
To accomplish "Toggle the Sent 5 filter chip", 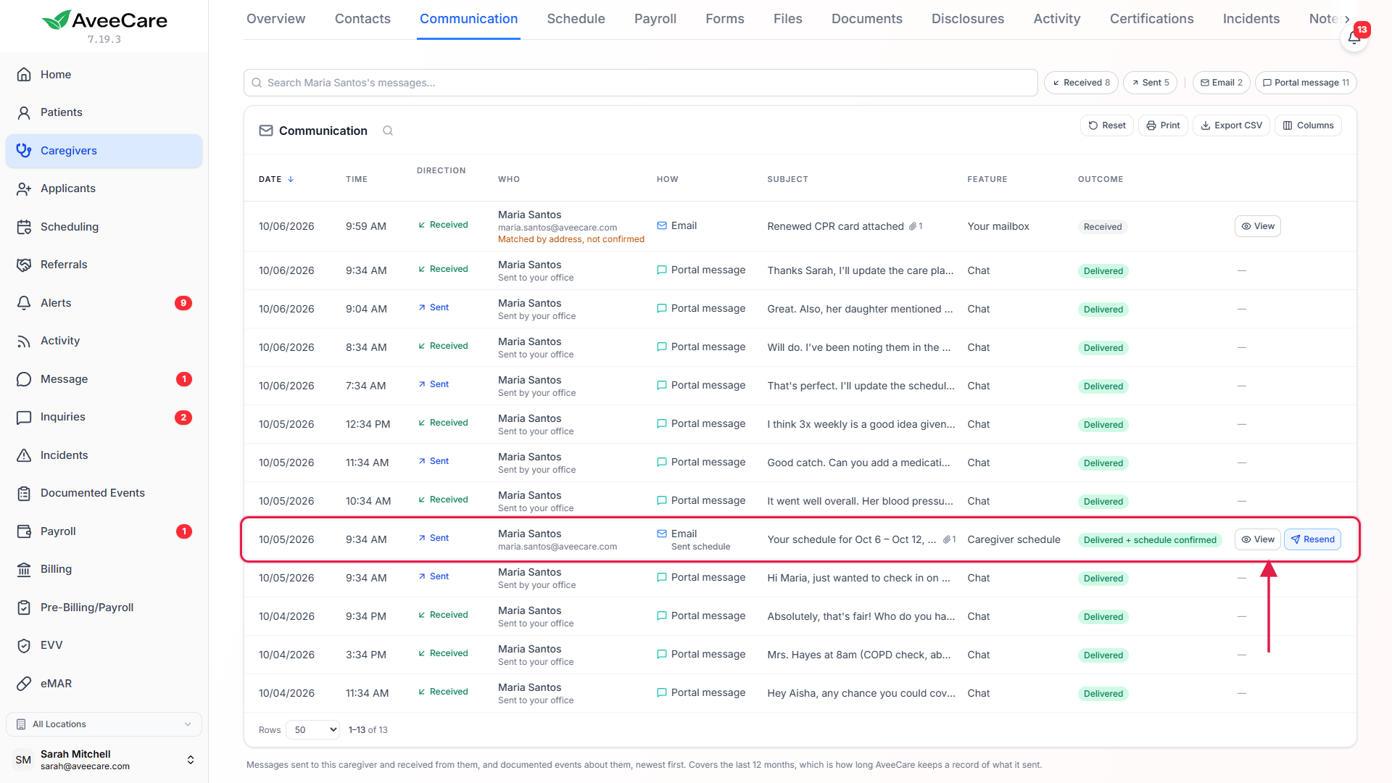I will (1150, 83).
